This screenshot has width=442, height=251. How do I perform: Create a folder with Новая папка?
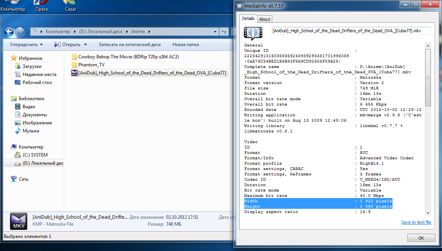click(185, 45)
